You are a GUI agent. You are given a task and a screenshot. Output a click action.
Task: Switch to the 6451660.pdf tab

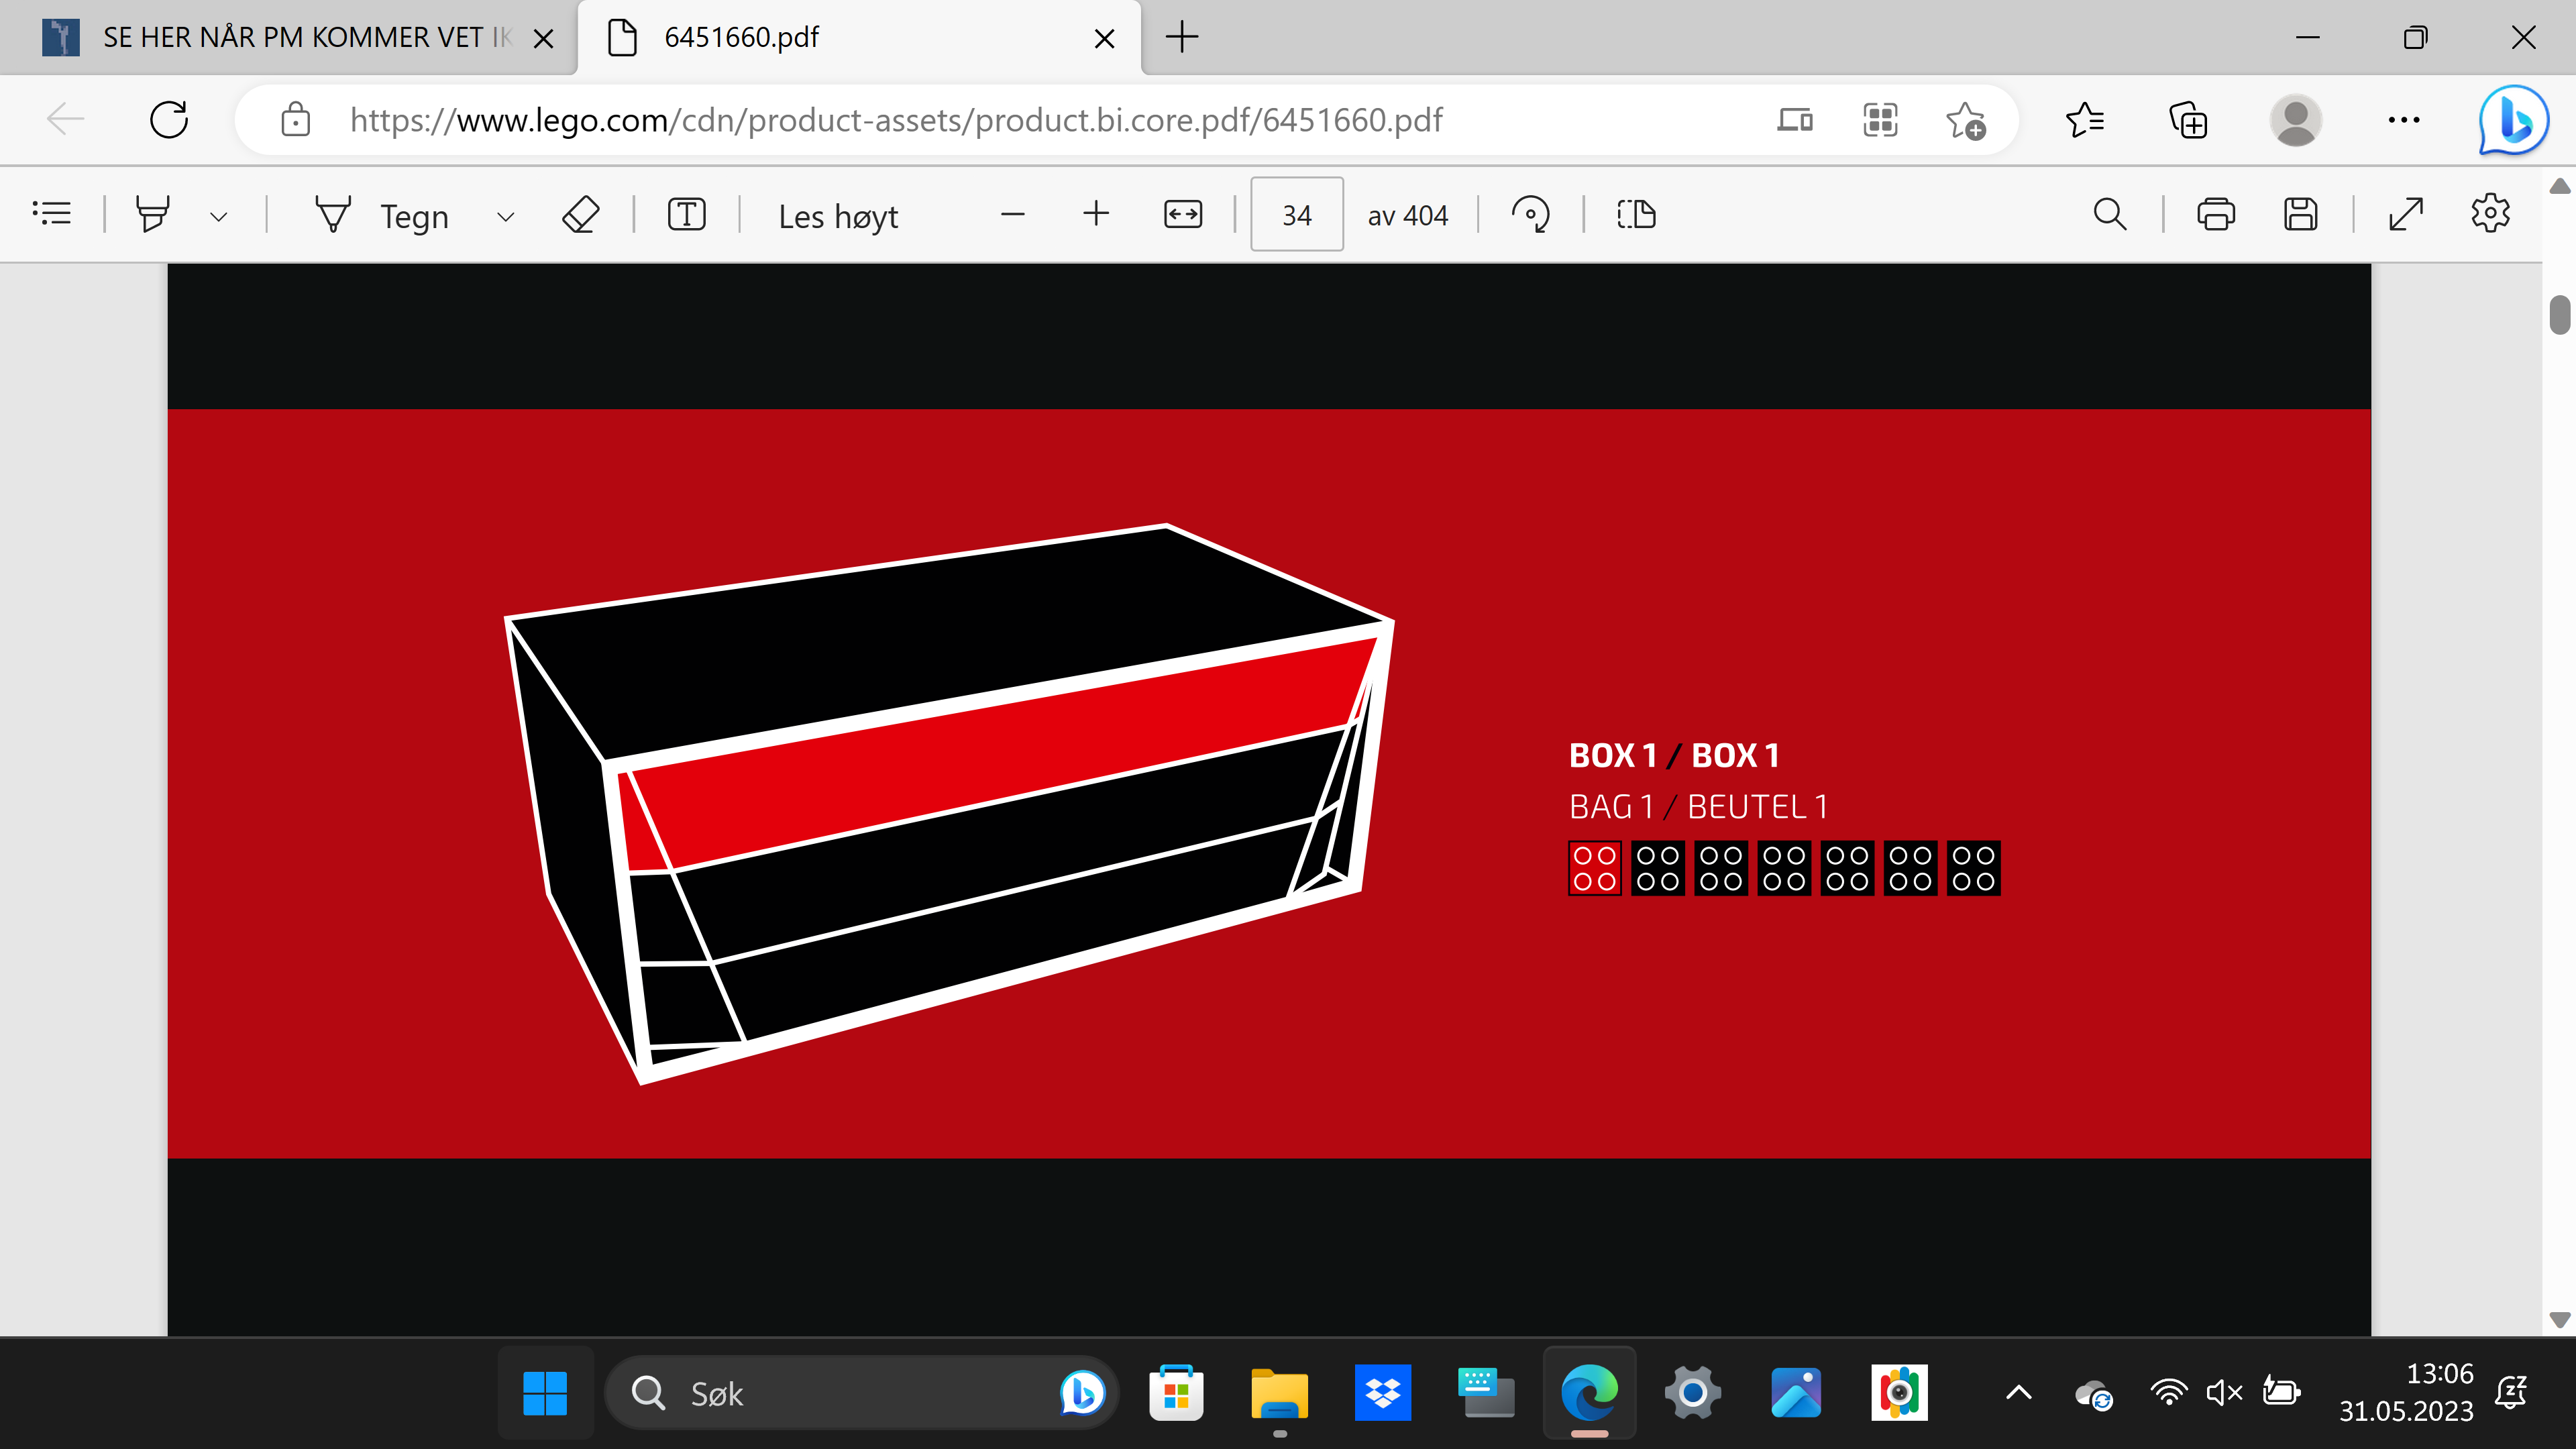860,38
